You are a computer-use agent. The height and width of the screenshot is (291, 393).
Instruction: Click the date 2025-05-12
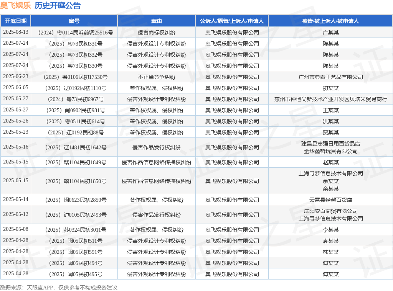click(x=15, y=214)
